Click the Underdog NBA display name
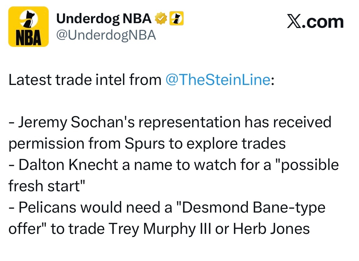Viewport: 359px width, 261px height. point(104,19)
